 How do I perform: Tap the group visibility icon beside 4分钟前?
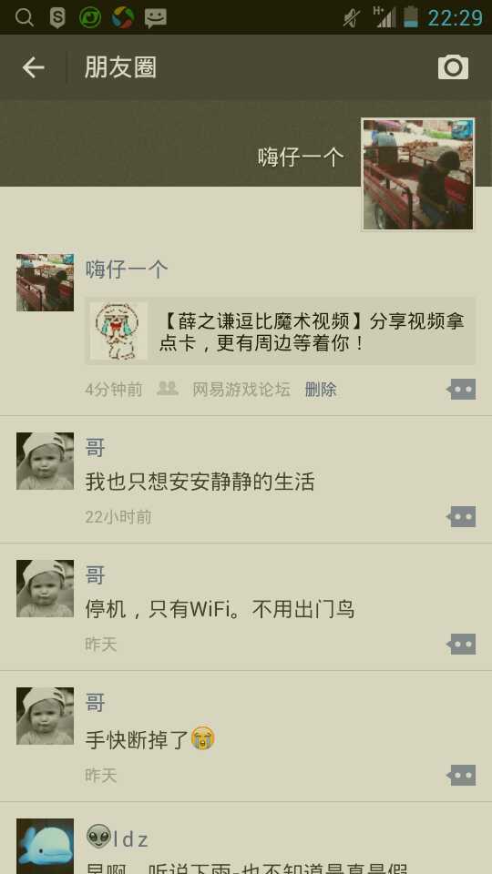(x=168, y=389)
